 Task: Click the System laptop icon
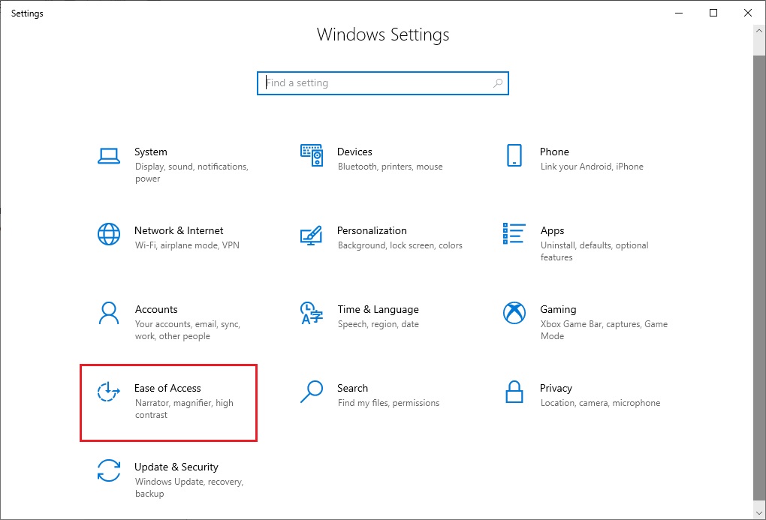(x=109, y=155)
